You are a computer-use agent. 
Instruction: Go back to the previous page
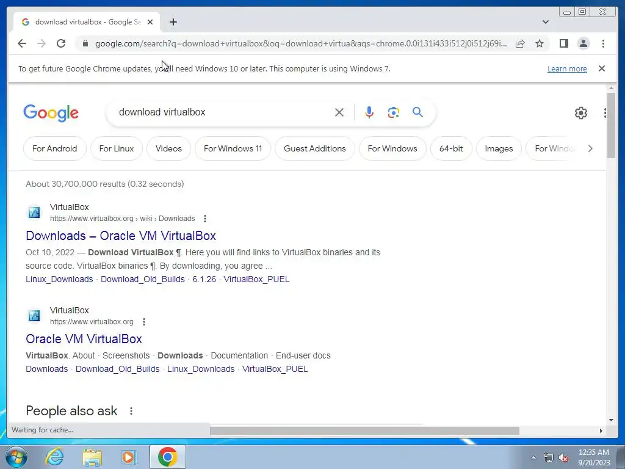click(x=22, y=43)
